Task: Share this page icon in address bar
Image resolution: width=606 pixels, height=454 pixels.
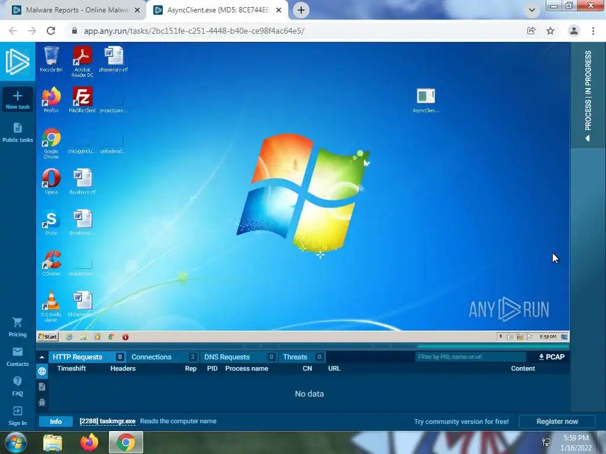Action: coord(531,31)
